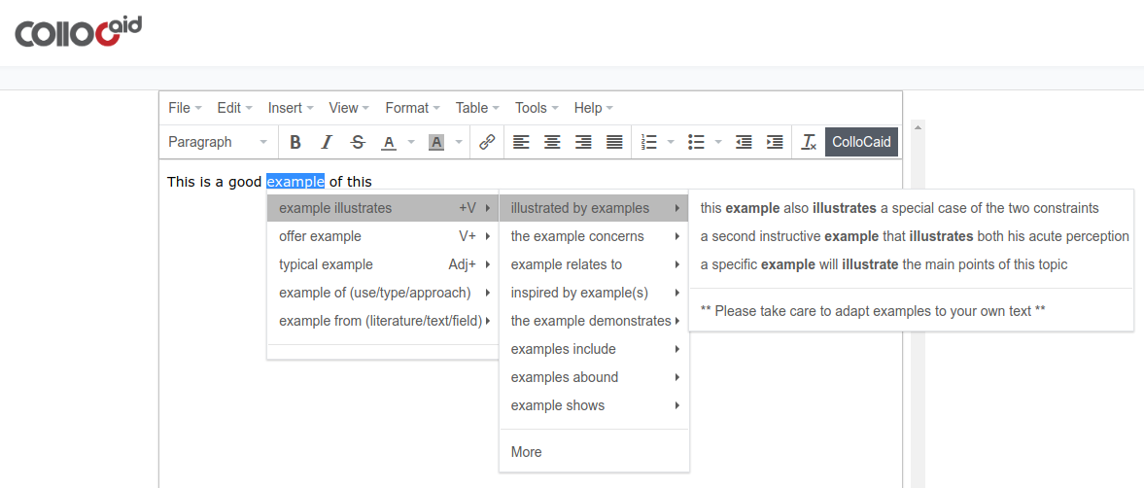Choose 'inspired by example(s)' submenu item
The width and height of the screenshot is (1144, 488).
[x=594, y=293]
